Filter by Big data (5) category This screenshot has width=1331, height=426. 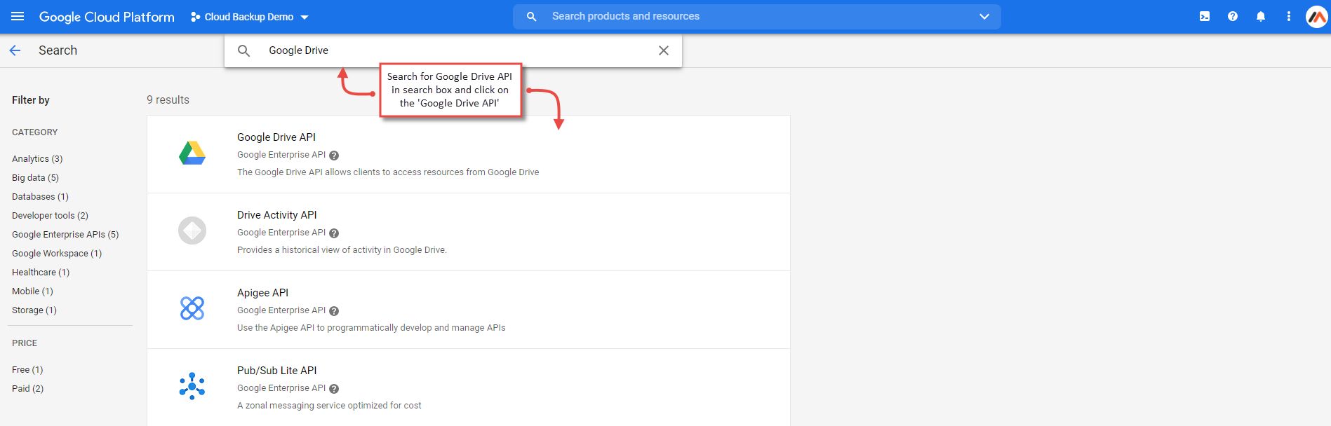click(35, 178)
